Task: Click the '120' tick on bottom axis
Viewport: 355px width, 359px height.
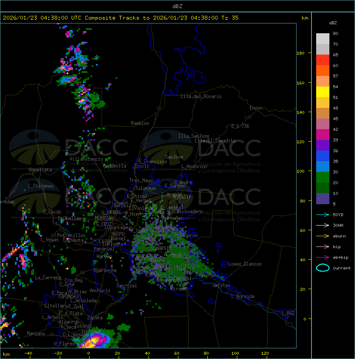Action: click(265, 353)
